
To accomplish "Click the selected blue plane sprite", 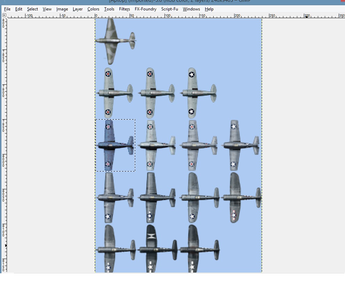I will click(x=115, y=145).
